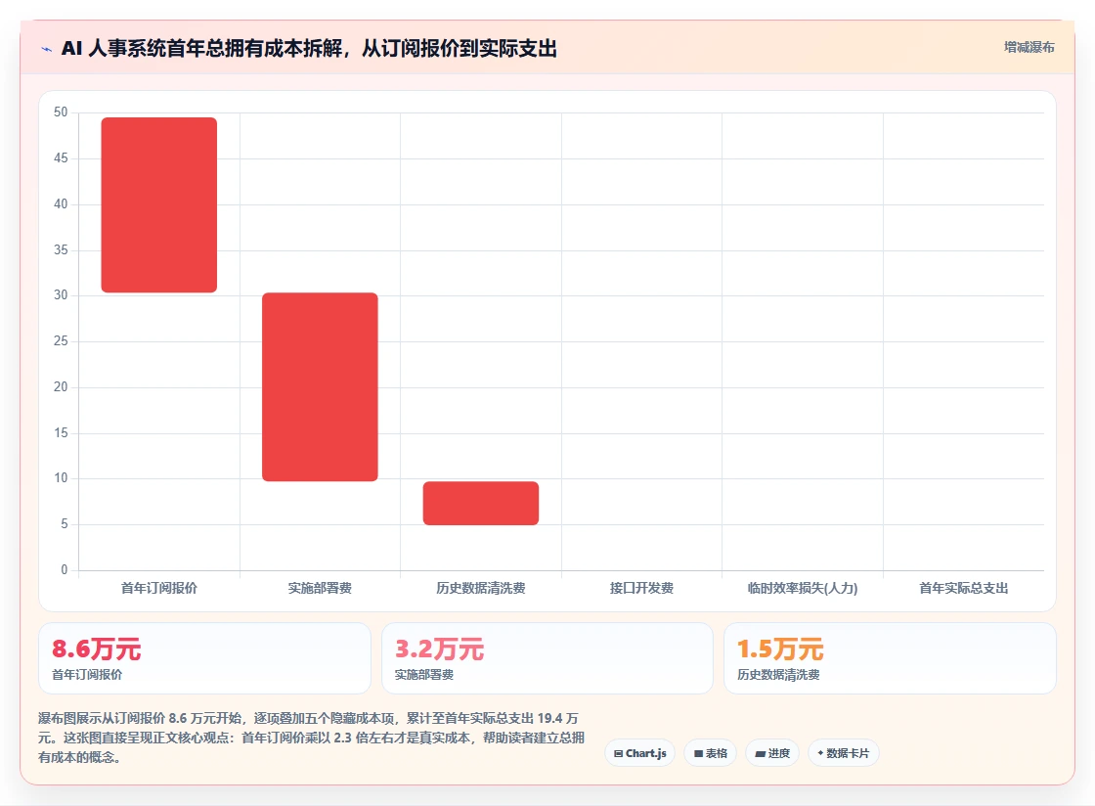Click the chart title heading text
This screenshot has width=1095, height=806.
[x=309, y=48]
